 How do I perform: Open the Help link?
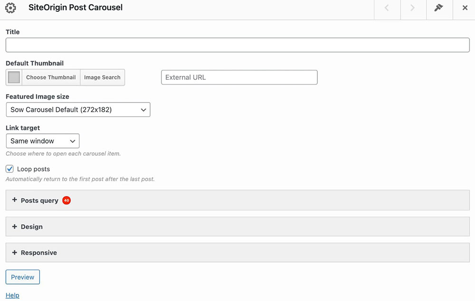12,295
